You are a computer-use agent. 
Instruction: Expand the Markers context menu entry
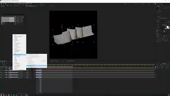(19, 49)
